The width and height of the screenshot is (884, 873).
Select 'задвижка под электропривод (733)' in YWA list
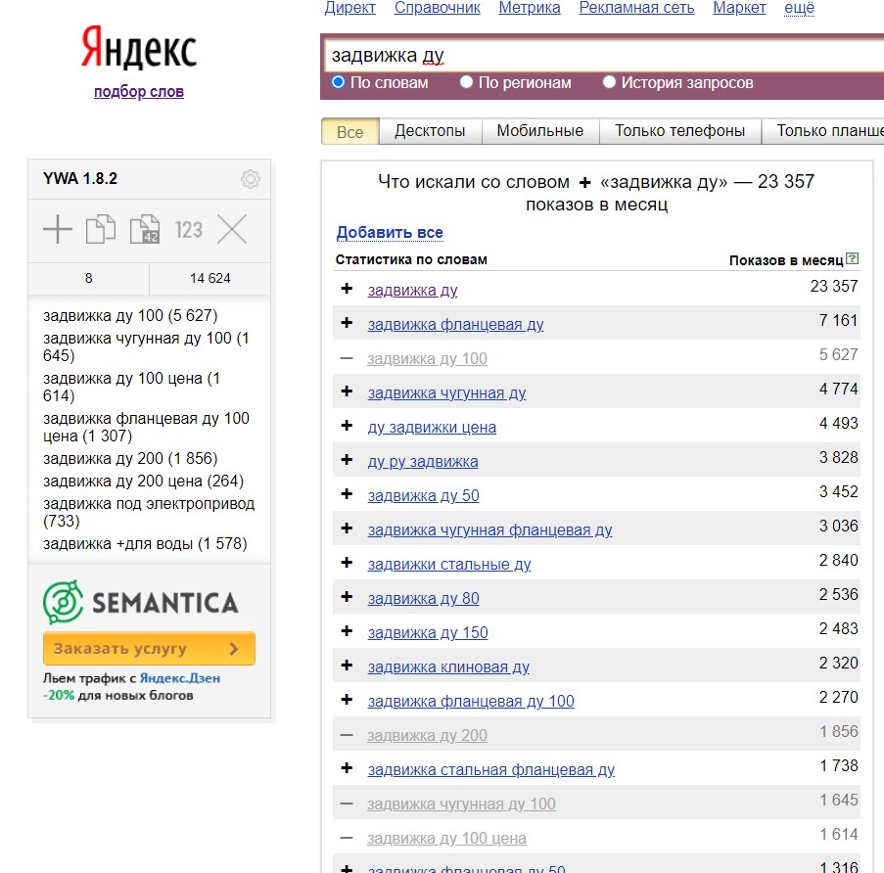pos(149,512)
